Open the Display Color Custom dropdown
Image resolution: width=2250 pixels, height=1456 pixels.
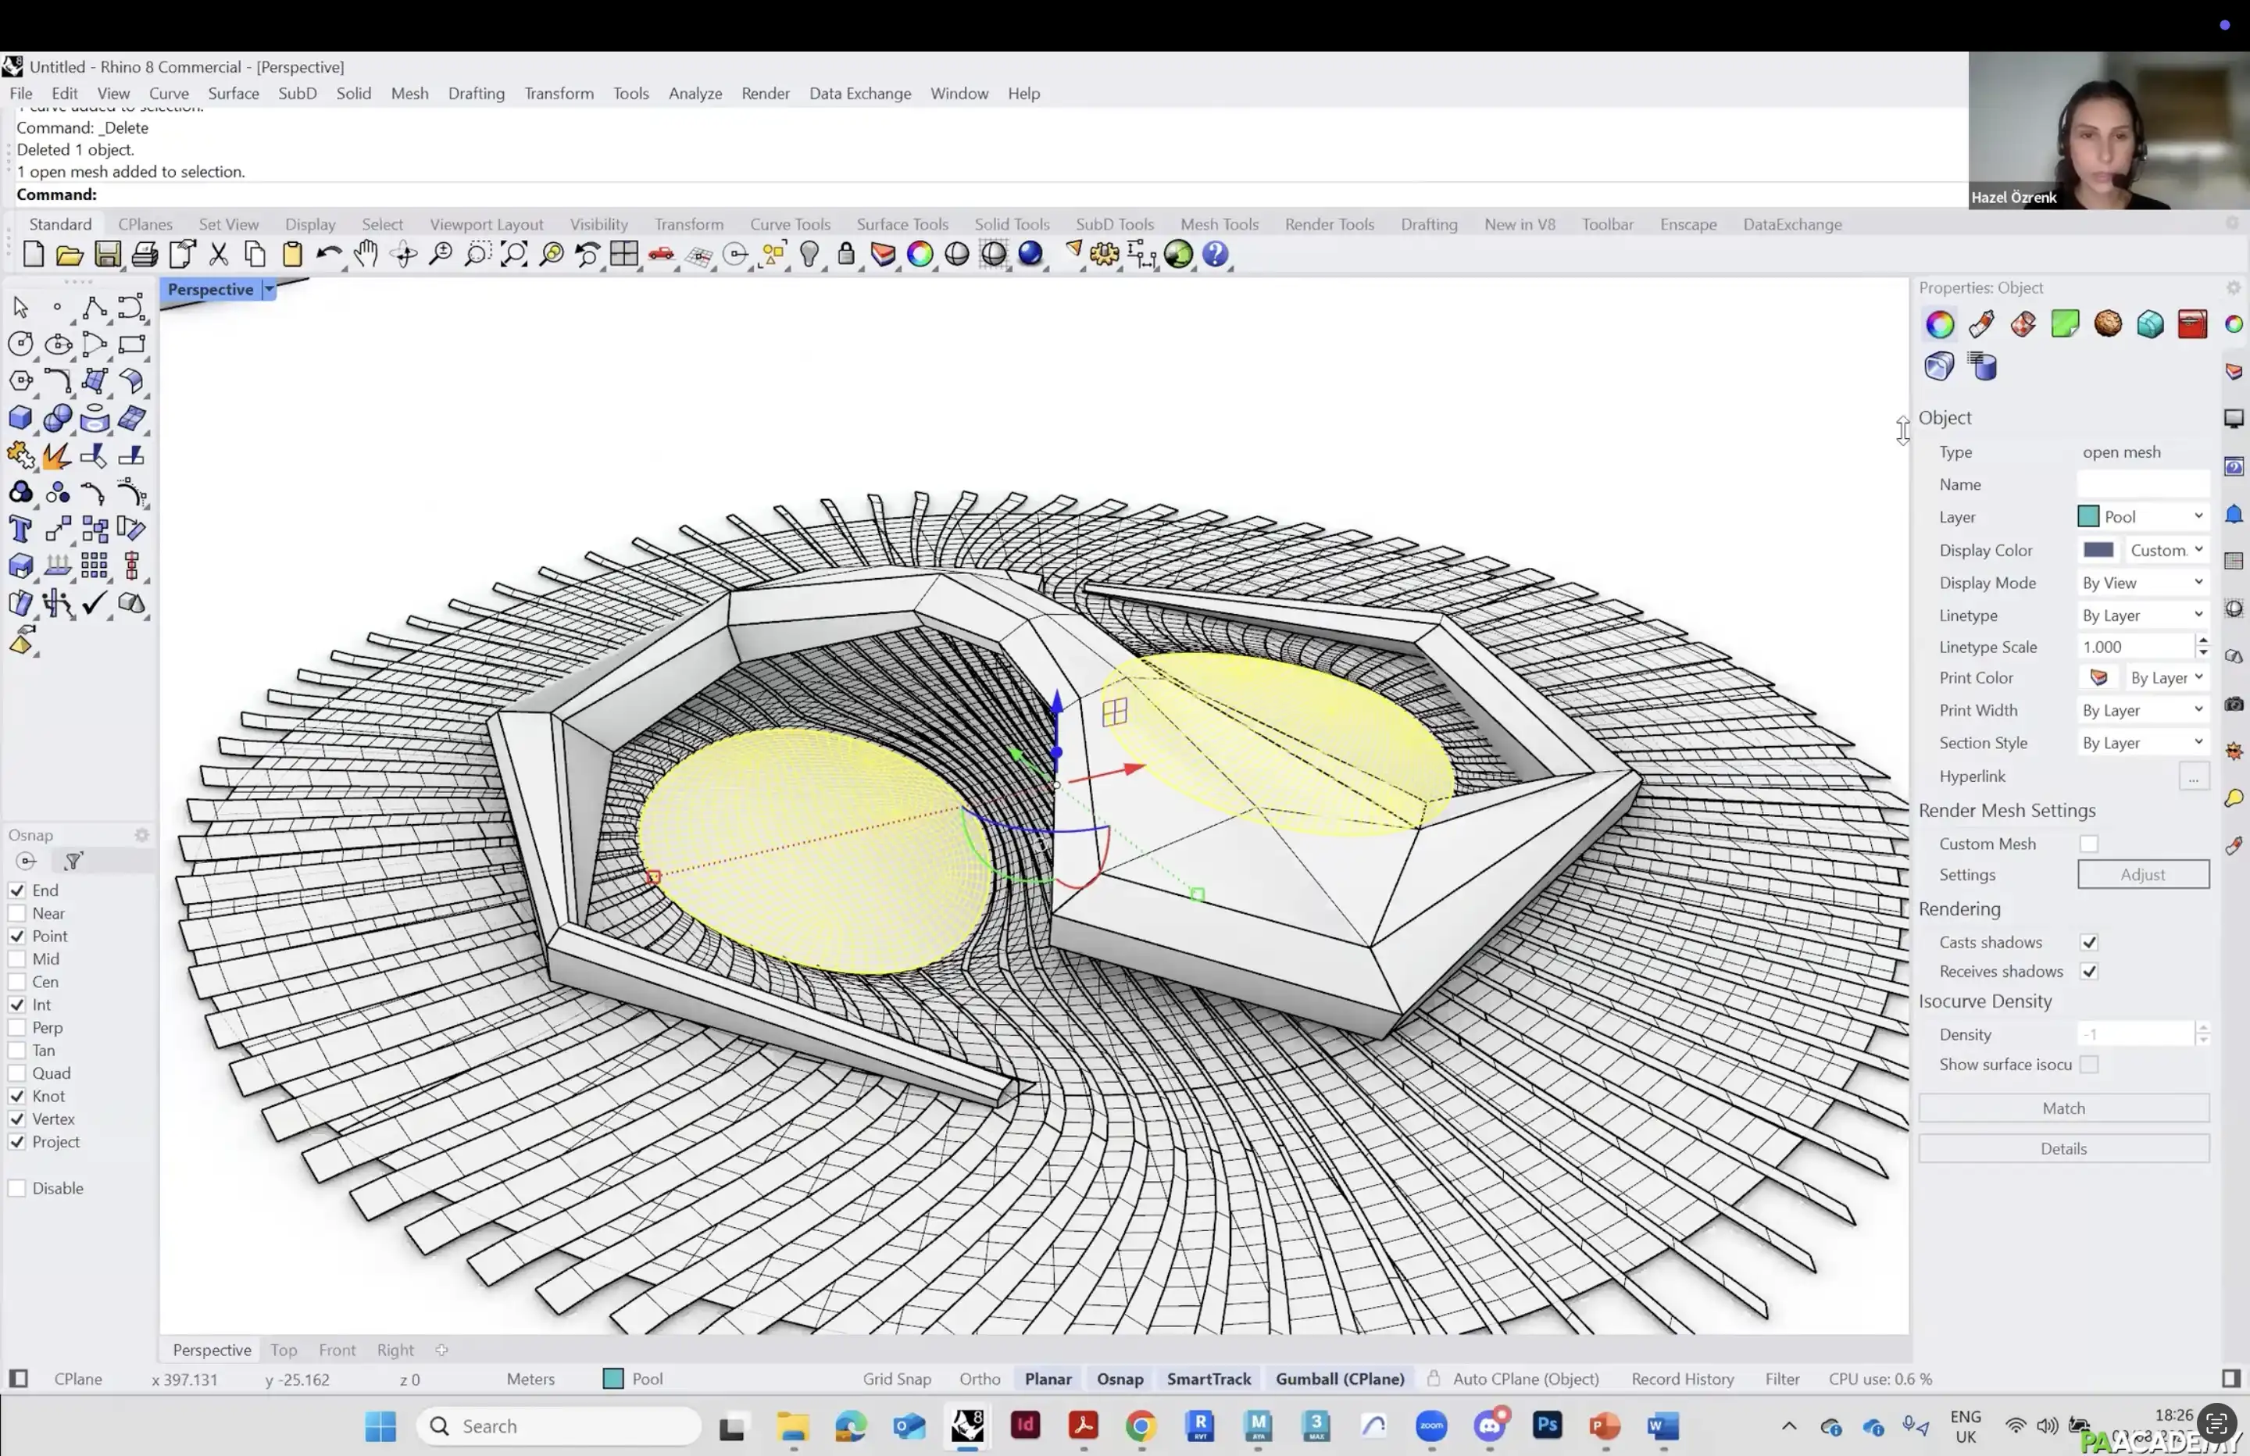click(x=2167, y=550)
